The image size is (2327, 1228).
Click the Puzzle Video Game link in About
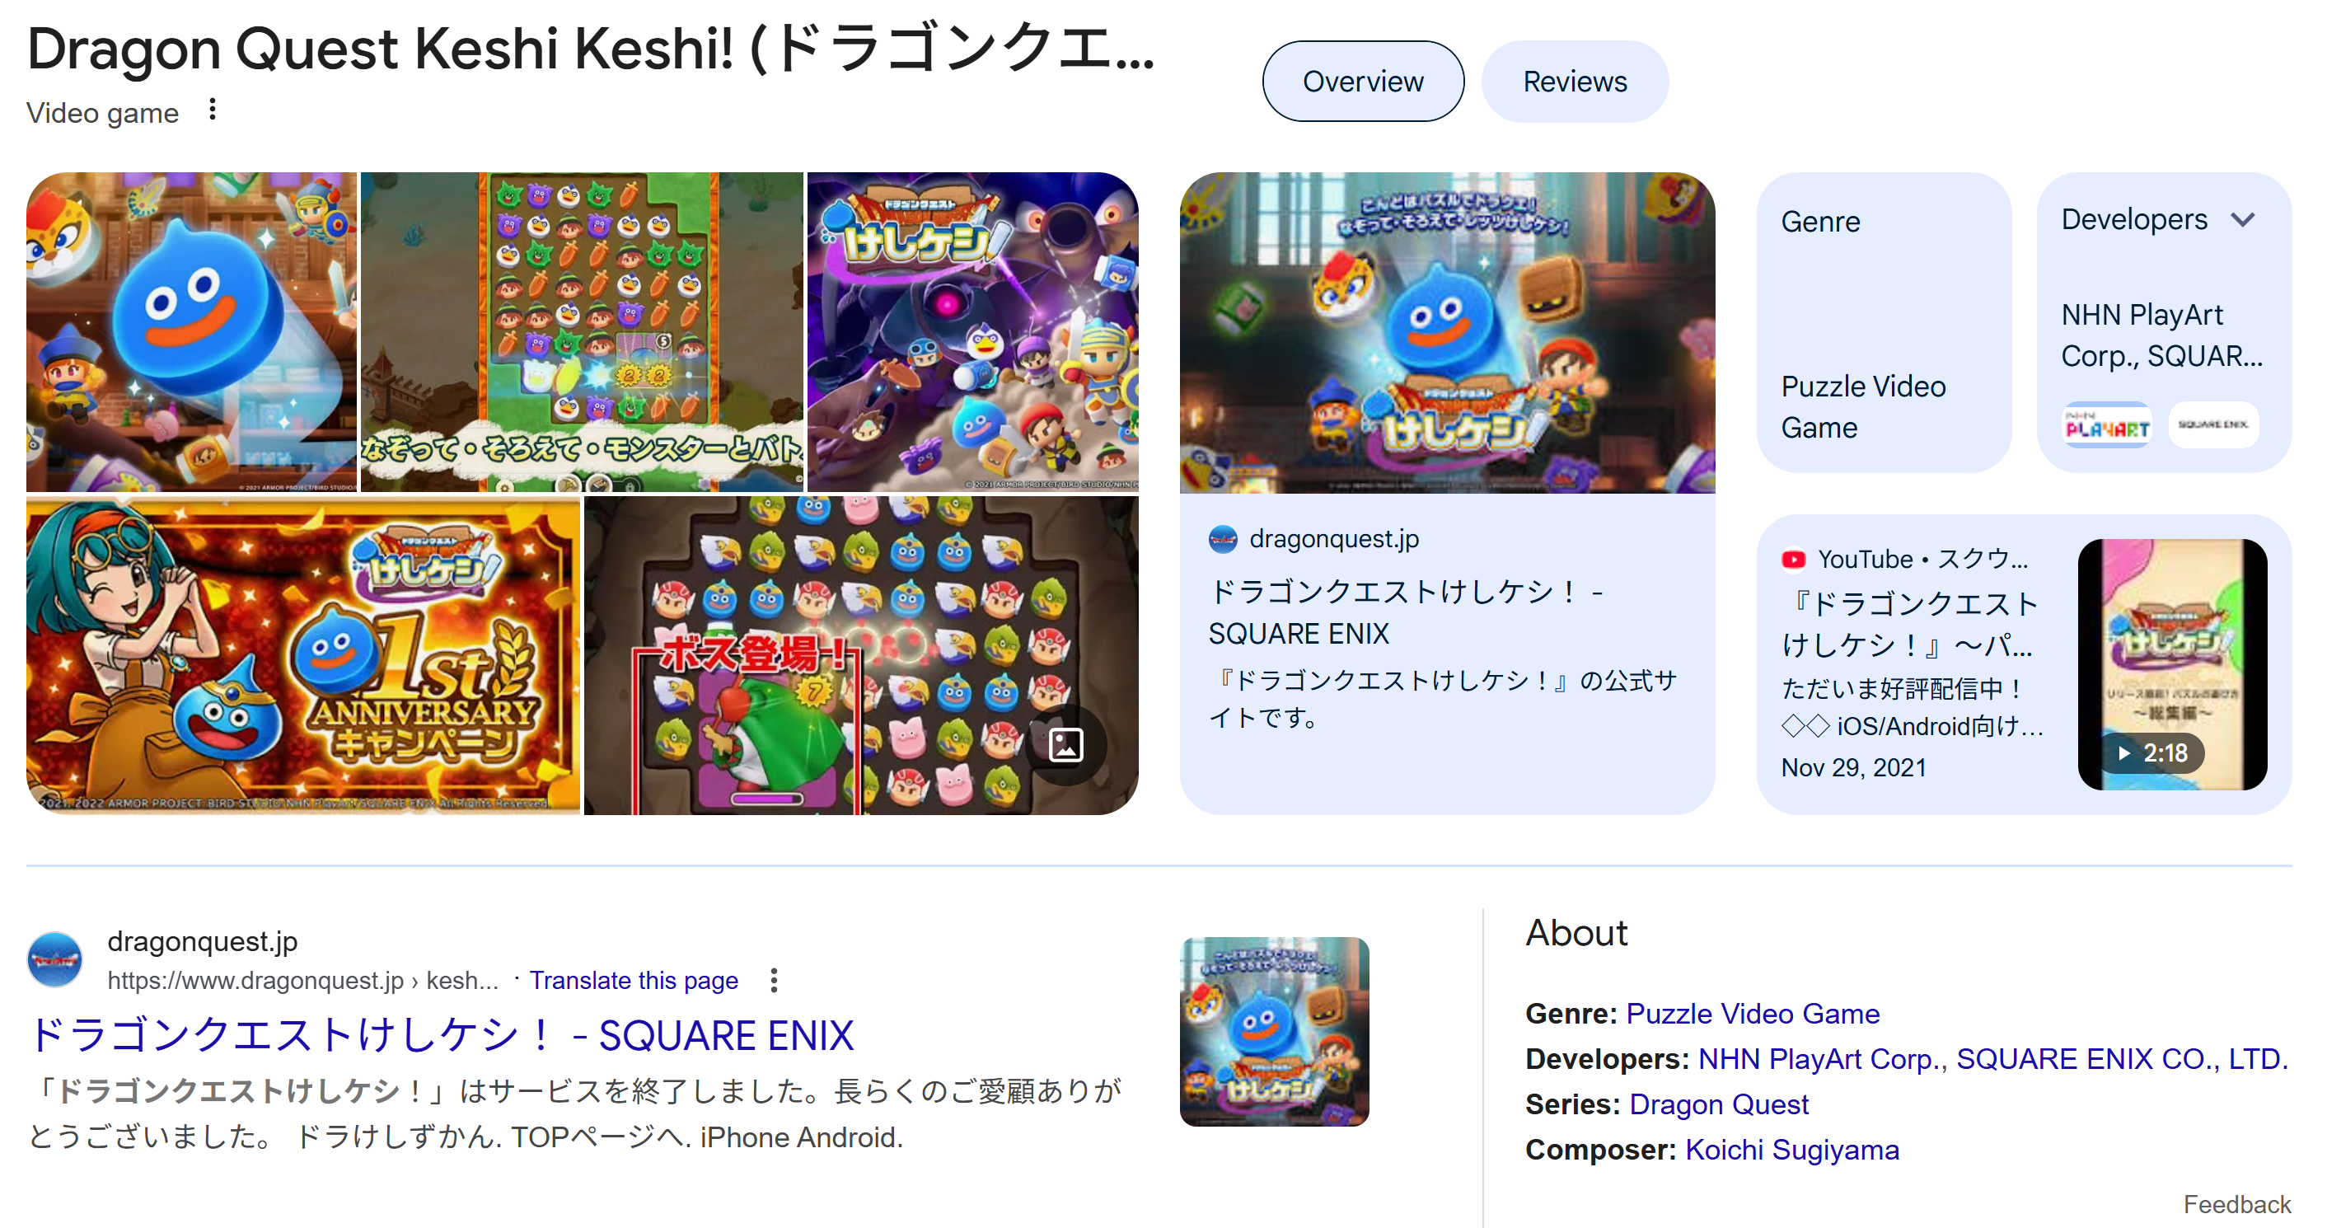click(x=1753, y=1014)
